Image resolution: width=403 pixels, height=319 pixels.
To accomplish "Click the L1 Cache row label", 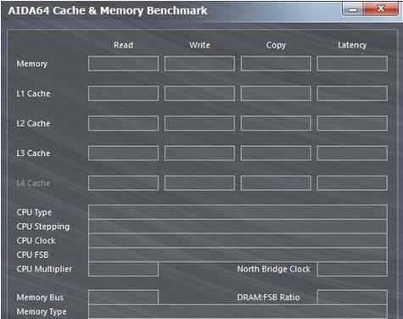I will pyautogui.click(x=33, y=93).
